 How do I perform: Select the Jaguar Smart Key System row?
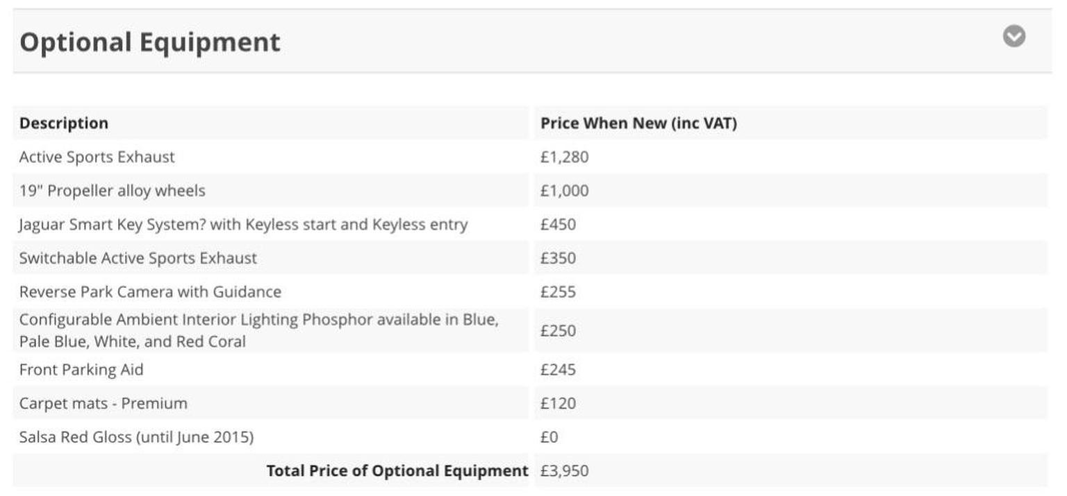pyautogui.click(x=530, y=224)
